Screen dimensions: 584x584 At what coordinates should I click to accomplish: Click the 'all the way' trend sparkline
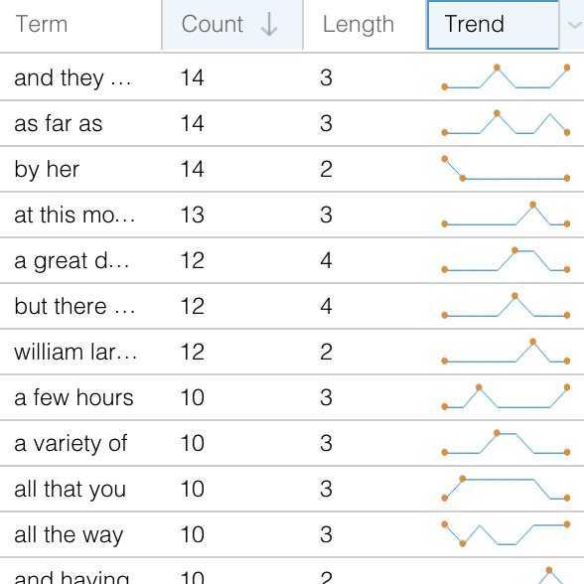[x=506, y=534]
